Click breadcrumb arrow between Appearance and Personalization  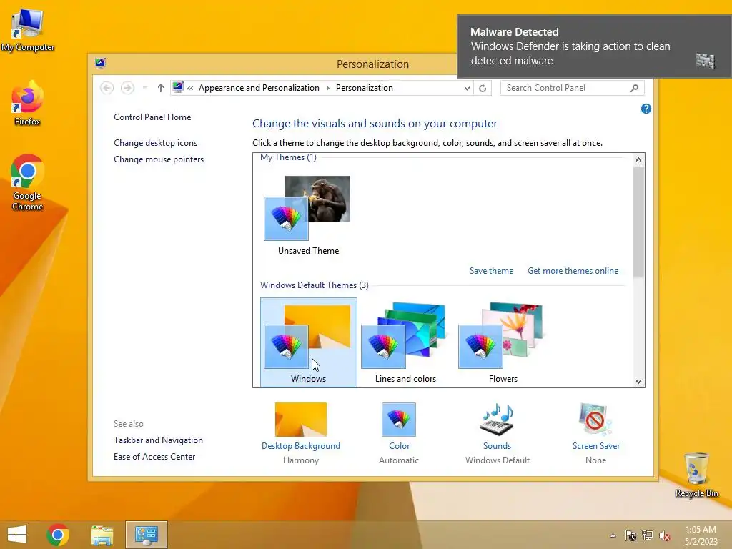click(x=327, y=88)
